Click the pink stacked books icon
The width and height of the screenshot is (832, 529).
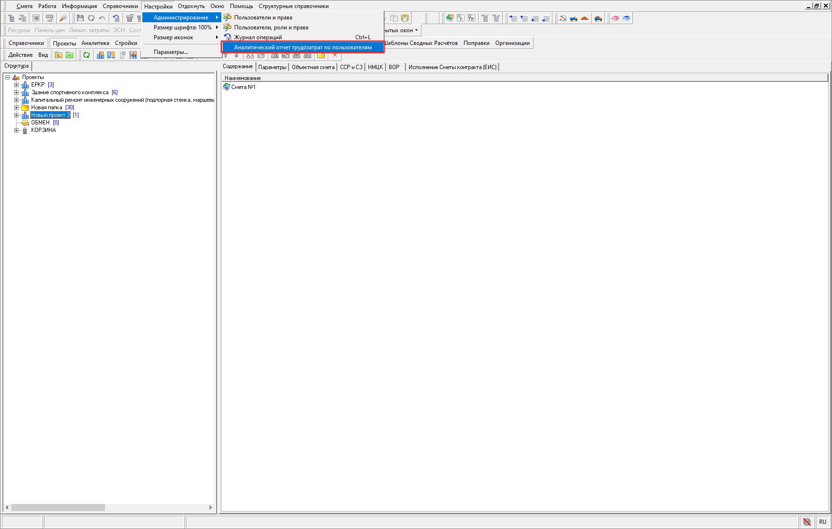tap(615, 18)
